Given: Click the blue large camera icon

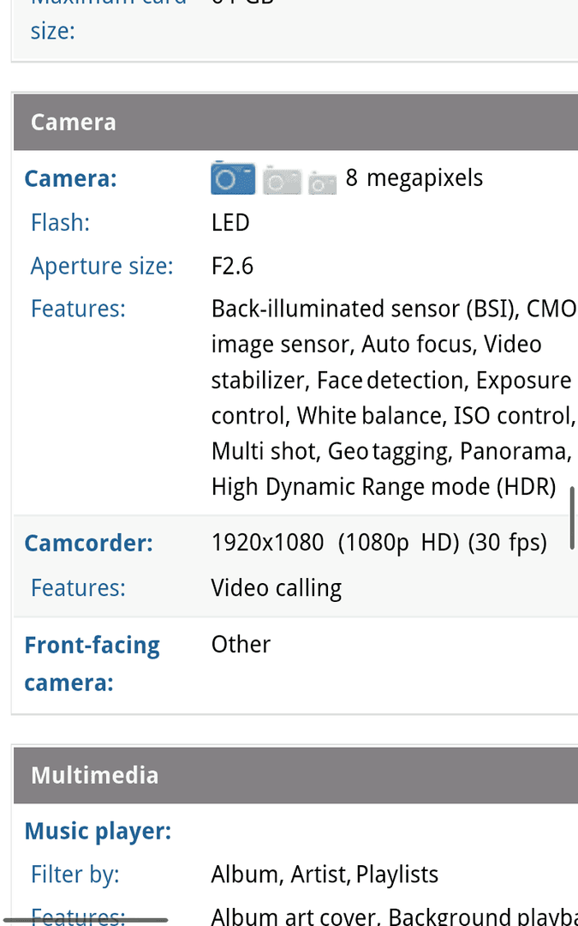Looking at the screenshot, I should coord(233,177).
